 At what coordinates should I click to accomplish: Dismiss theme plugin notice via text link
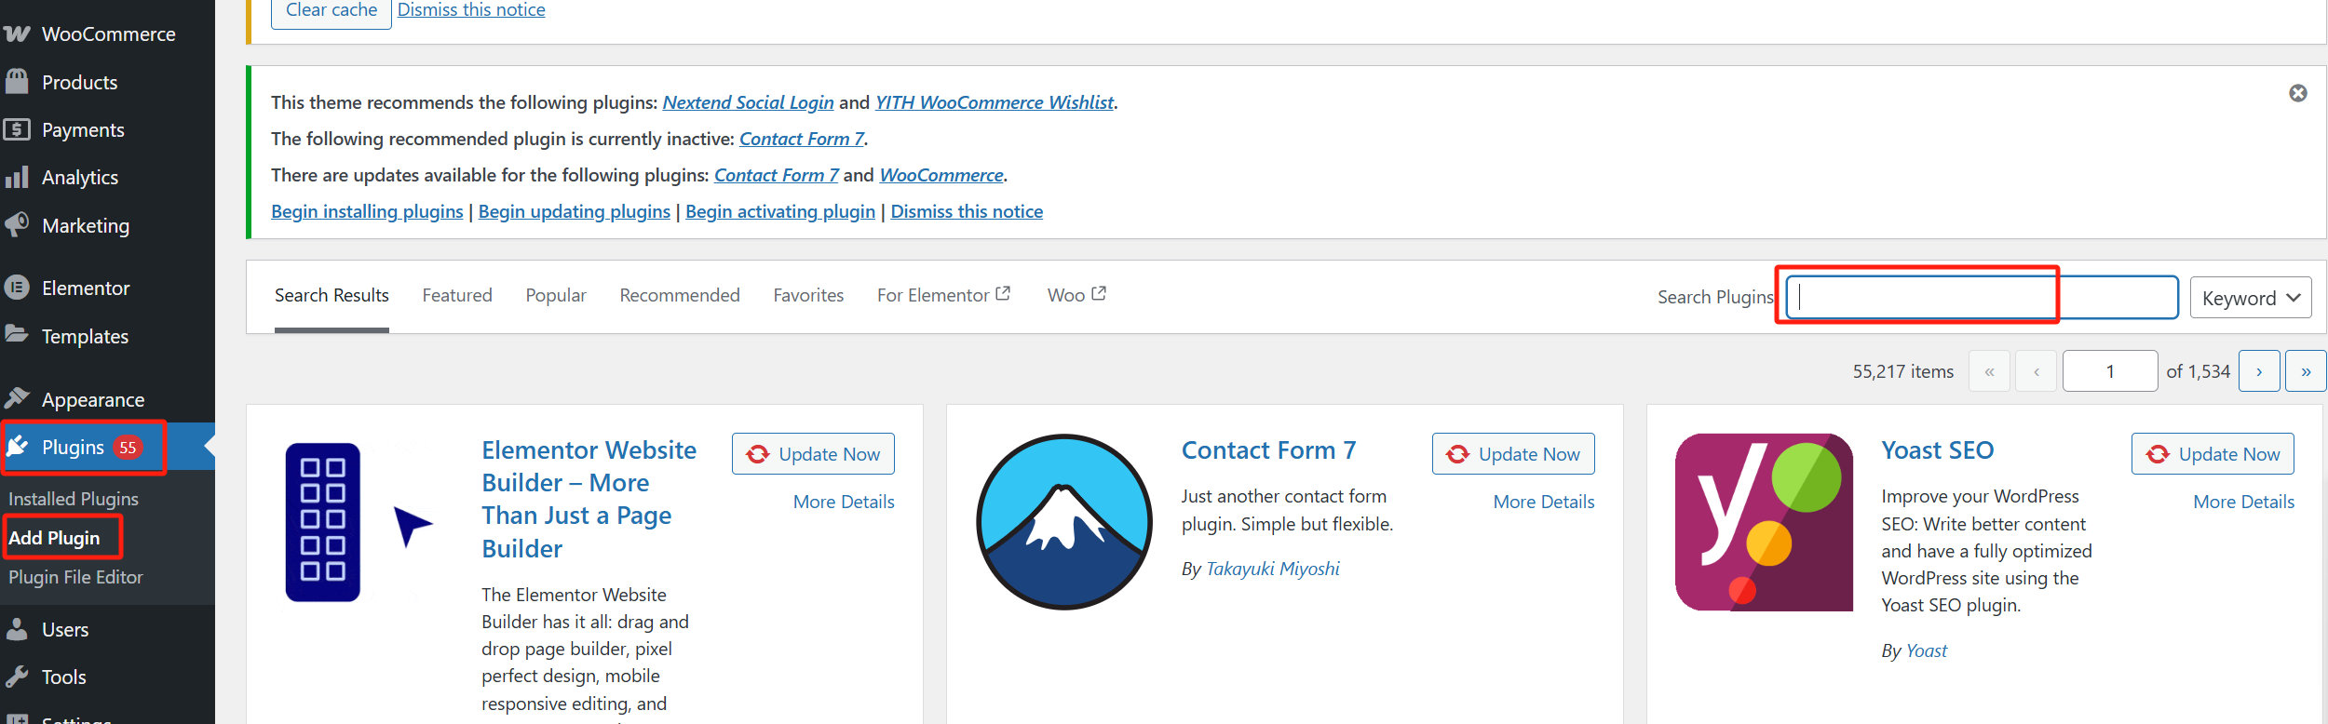[x=967, y=211]
